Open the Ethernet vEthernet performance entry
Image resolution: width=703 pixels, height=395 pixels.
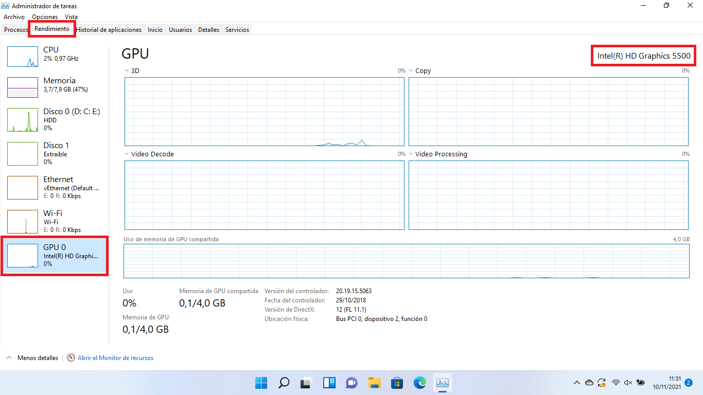54,187
